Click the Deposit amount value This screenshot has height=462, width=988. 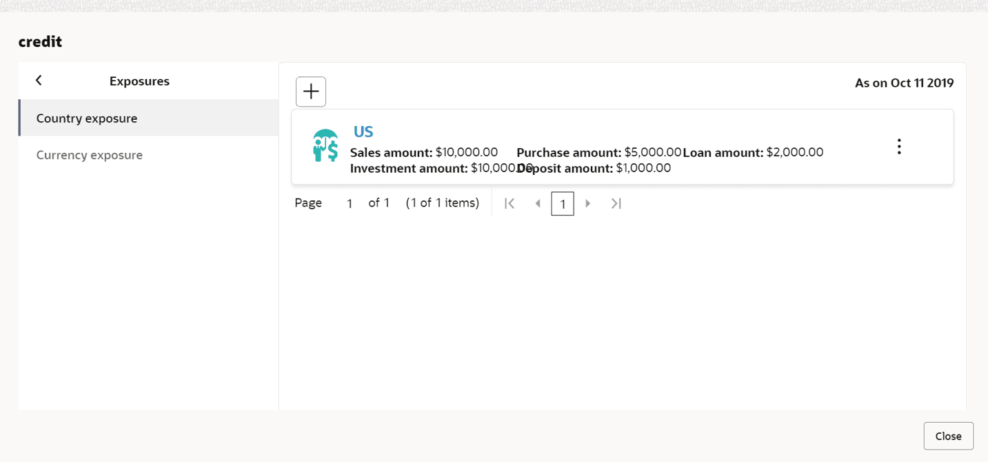pyautogui.click(x=643, y=168)
